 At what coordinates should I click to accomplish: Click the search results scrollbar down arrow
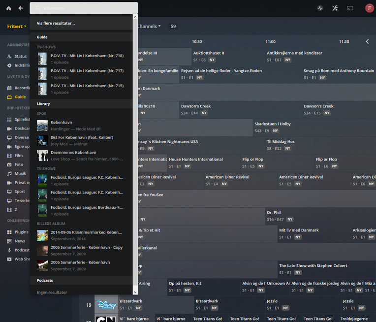pyautogui.click(x=135, y=292)
